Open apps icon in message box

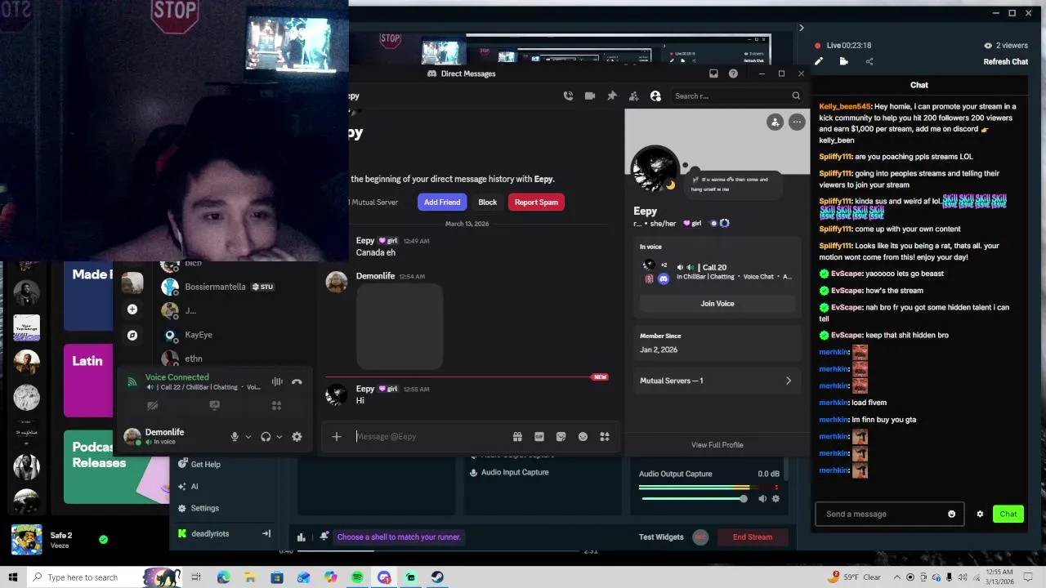605,437
